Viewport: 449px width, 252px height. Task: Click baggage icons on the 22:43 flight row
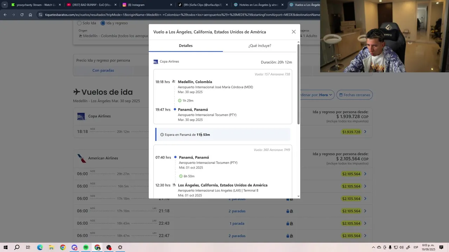pos(290,223)
